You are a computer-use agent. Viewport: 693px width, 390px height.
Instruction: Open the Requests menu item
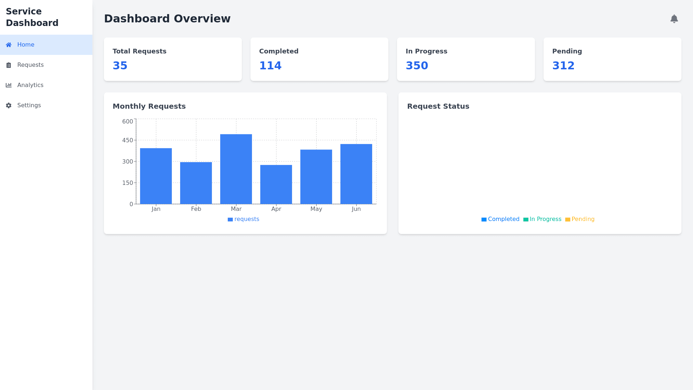30,65
